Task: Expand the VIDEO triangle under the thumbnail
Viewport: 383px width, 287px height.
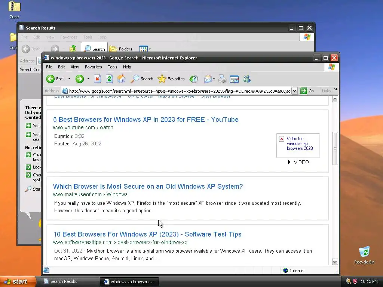Action: point(289,162)
